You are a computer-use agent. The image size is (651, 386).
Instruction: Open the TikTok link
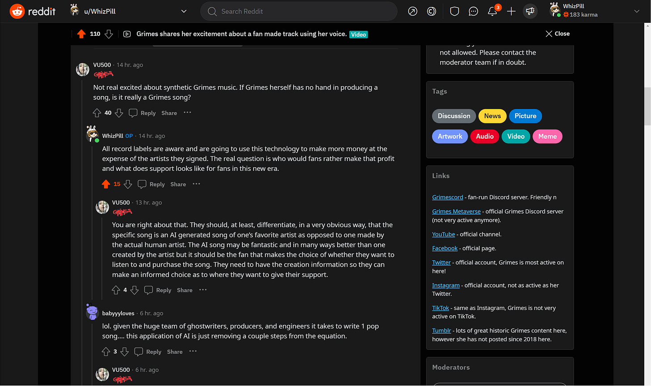coord(440,308)
